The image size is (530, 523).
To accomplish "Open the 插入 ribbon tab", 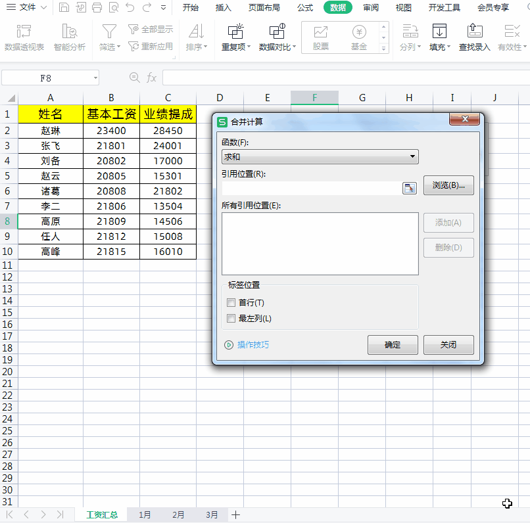I will [x=224, y=7].
